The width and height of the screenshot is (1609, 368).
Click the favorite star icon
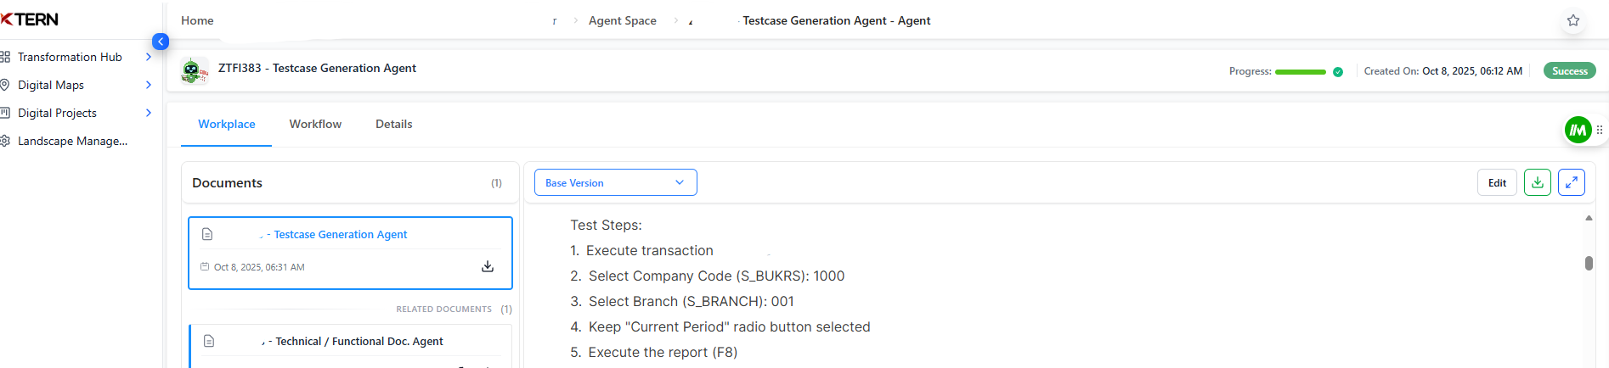(1572, 20)
